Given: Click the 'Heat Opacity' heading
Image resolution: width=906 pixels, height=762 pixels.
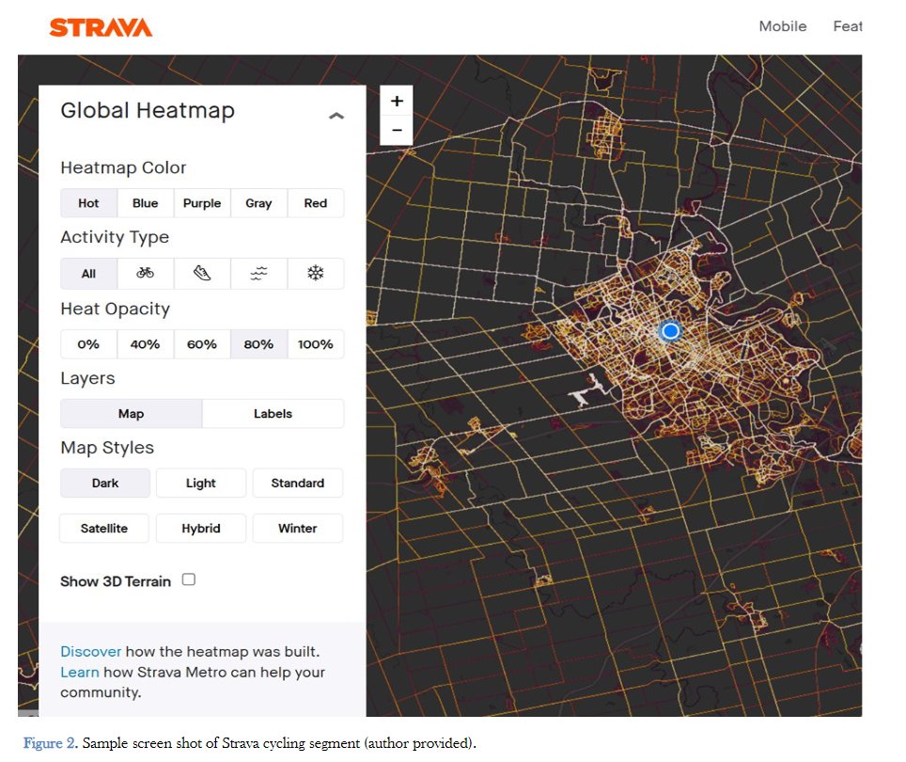Looking at the screenshot, I should [x=115, y=309].
